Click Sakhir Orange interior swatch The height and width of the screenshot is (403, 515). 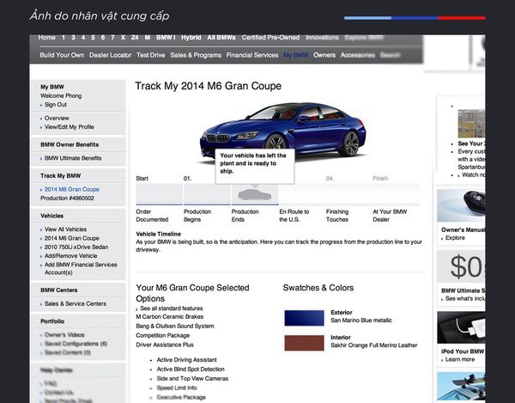click(x=304, y=343)
